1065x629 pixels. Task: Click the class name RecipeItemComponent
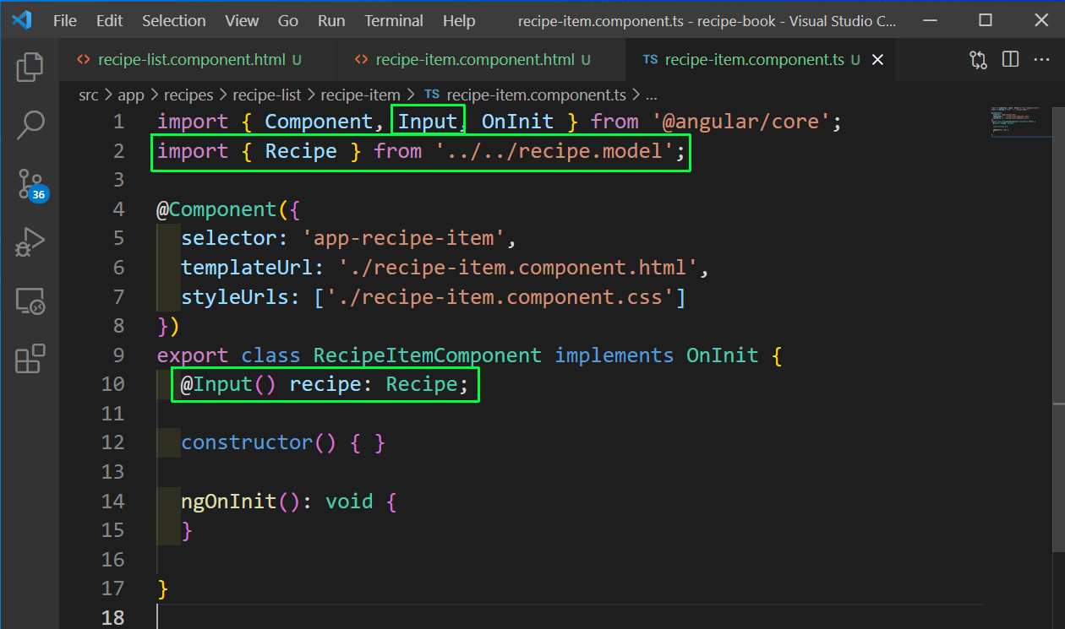[427, 355]
